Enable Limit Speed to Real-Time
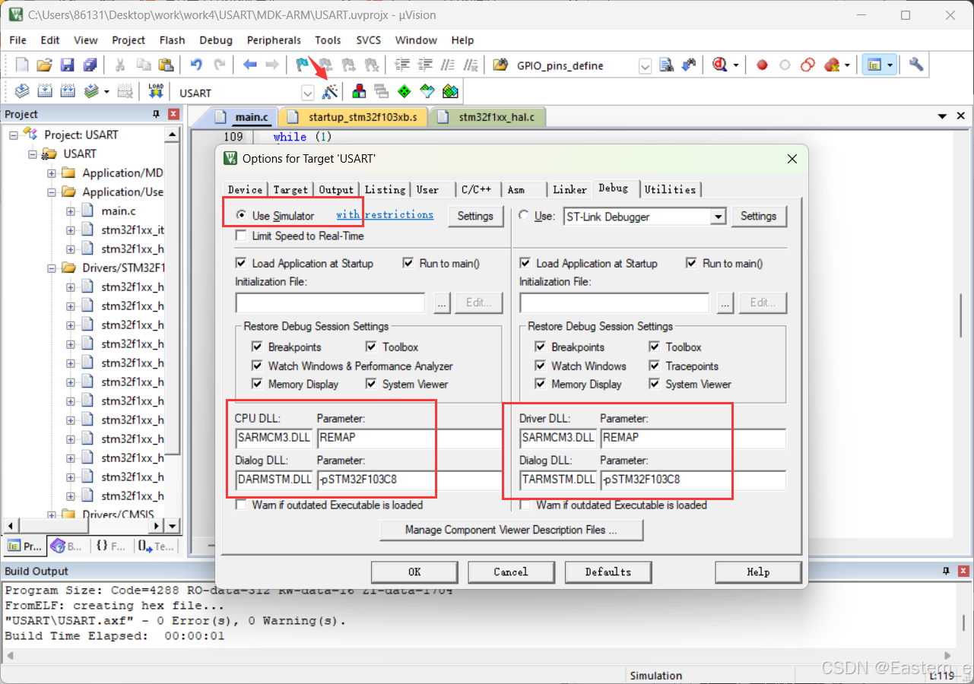Image resolution: width=974 pixels, height=684 pixels. 241,236
